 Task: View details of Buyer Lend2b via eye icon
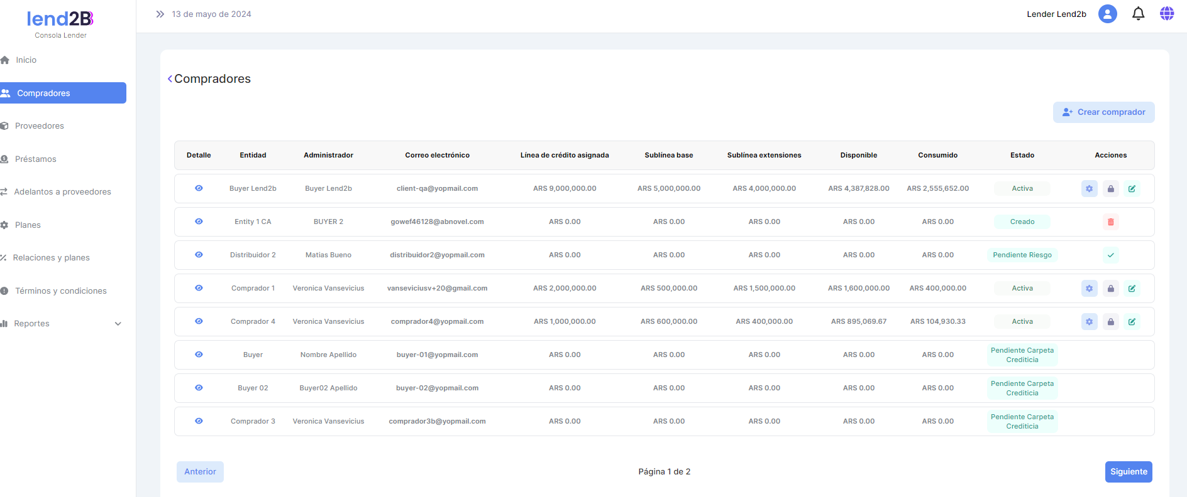click(199, 188)
